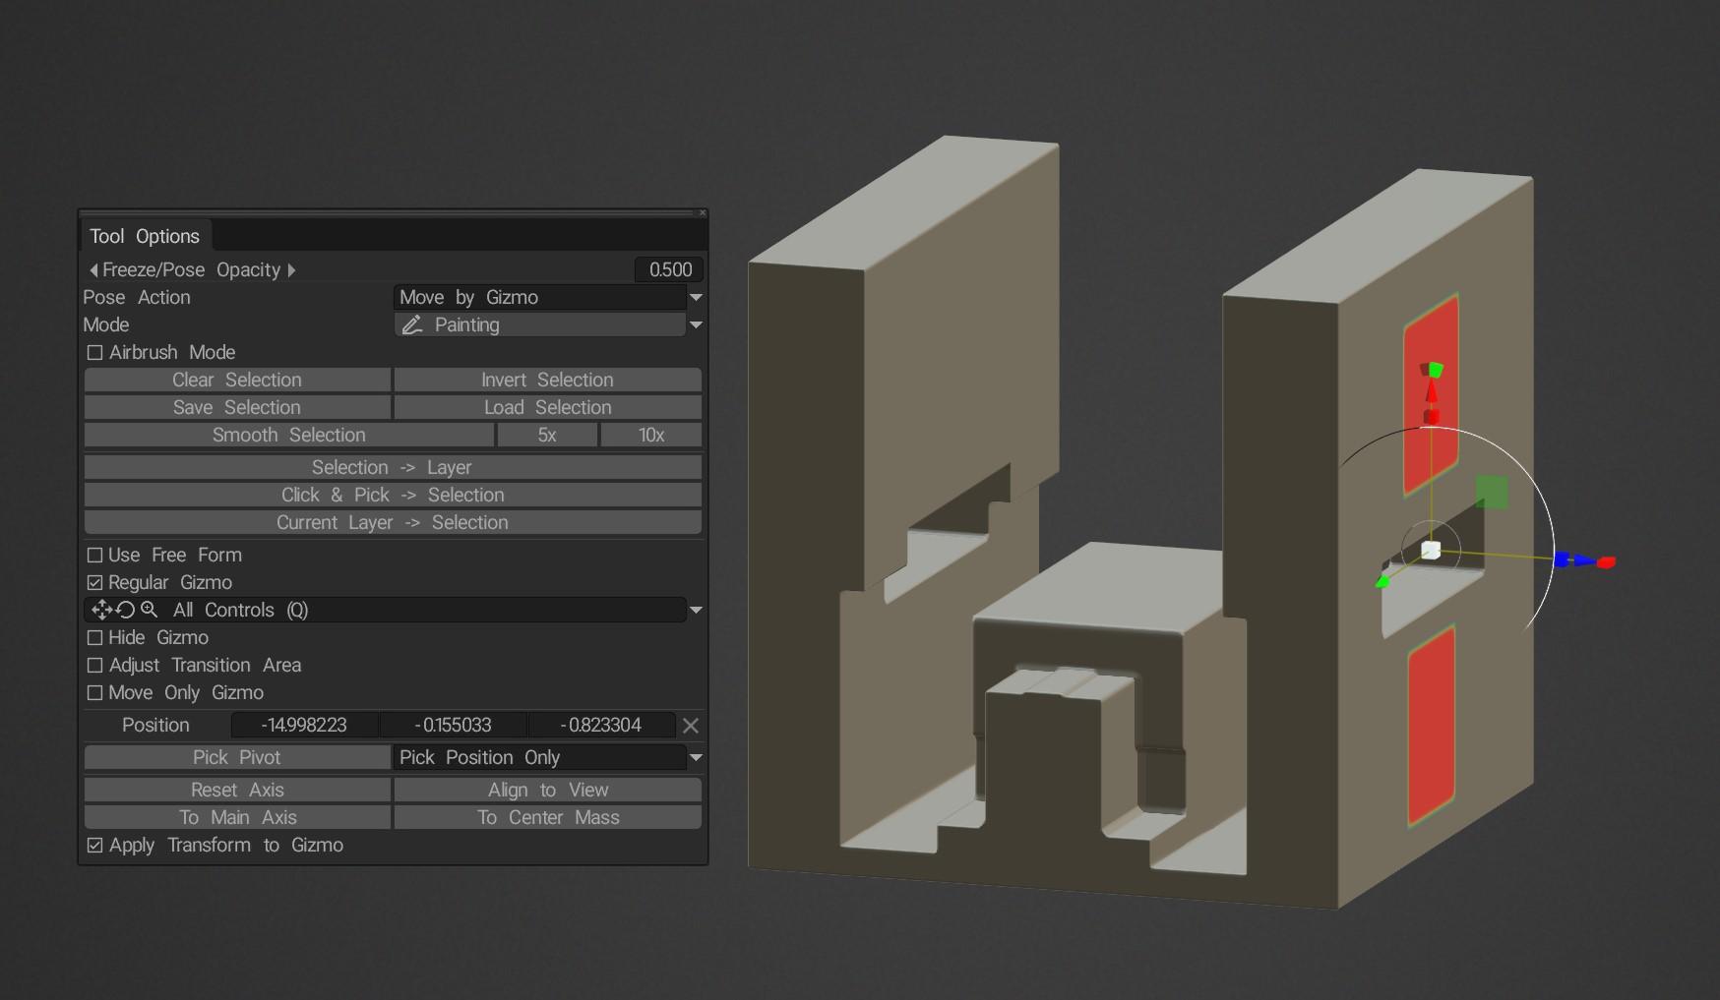Uncheck the Regular Gizmo checkbox
Screen dimensions: 1720x1000
pos(95,583)
